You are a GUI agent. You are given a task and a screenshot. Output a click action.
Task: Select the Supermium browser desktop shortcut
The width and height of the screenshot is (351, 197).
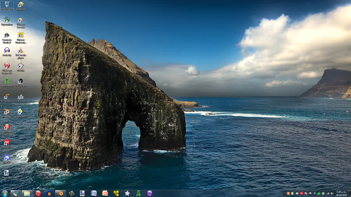[x=7, y=21]
